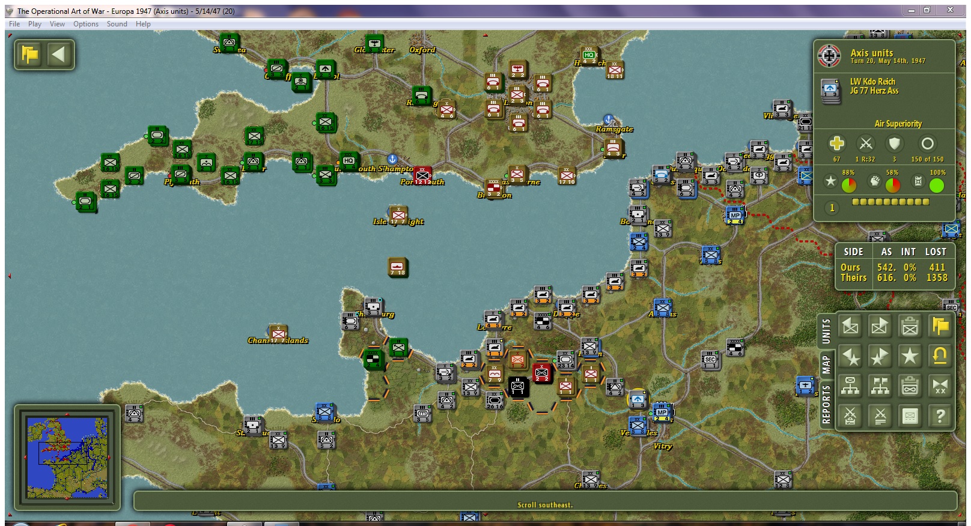
Task: Select next unit button in Units panel
Action: [880, 326]
